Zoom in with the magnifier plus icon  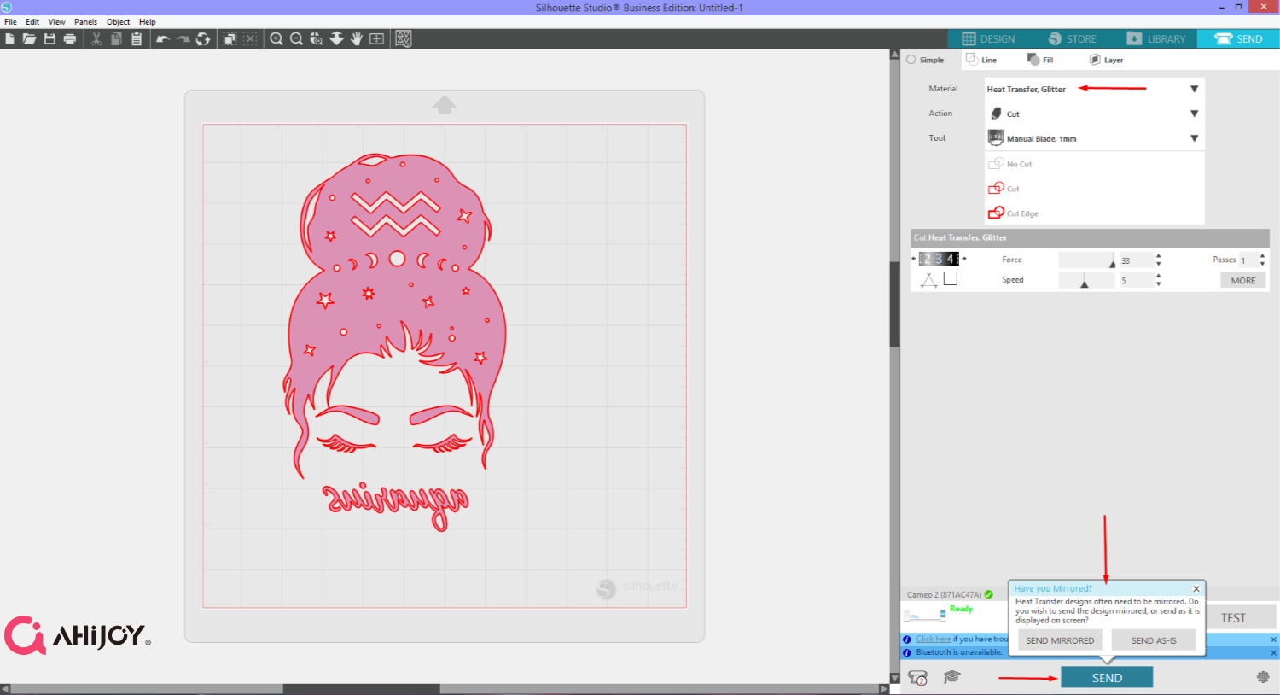coord(276,39)
